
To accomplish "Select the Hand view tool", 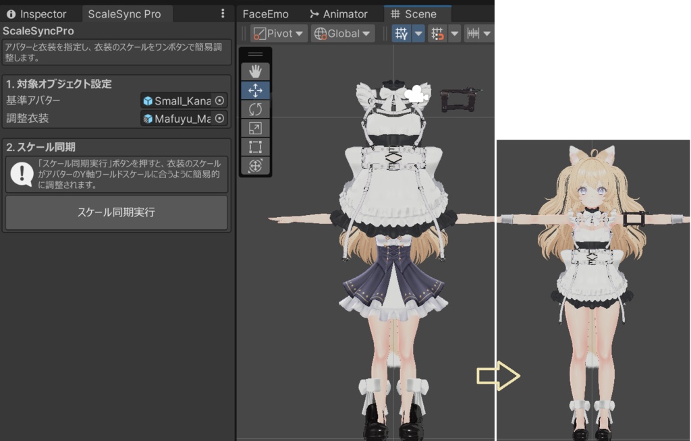I will pos(255,71).
